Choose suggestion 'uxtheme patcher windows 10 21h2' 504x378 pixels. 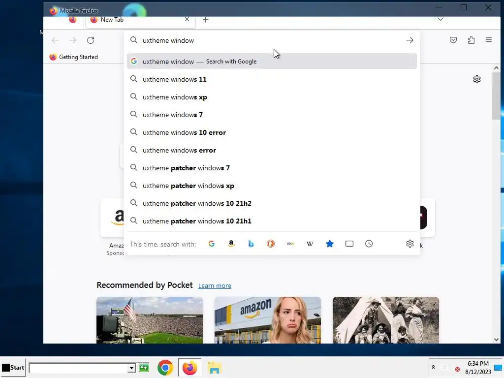272,203
